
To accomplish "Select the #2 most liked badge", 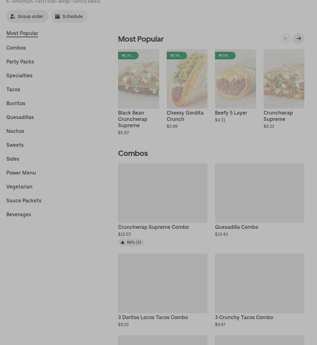I will (176, 56).
